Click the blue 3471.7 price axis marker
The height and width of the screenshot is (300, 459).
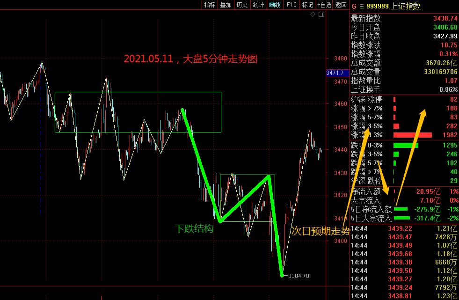335,73
